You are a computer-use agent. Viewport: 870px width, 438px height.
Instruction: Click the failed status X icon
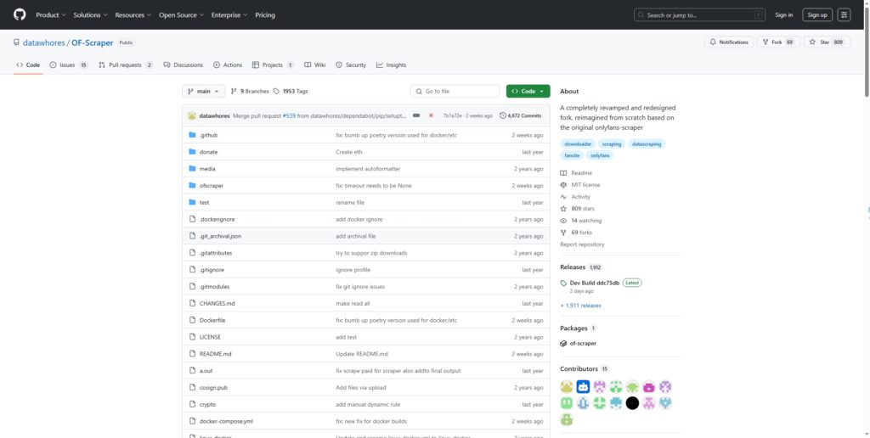[431, 115]
